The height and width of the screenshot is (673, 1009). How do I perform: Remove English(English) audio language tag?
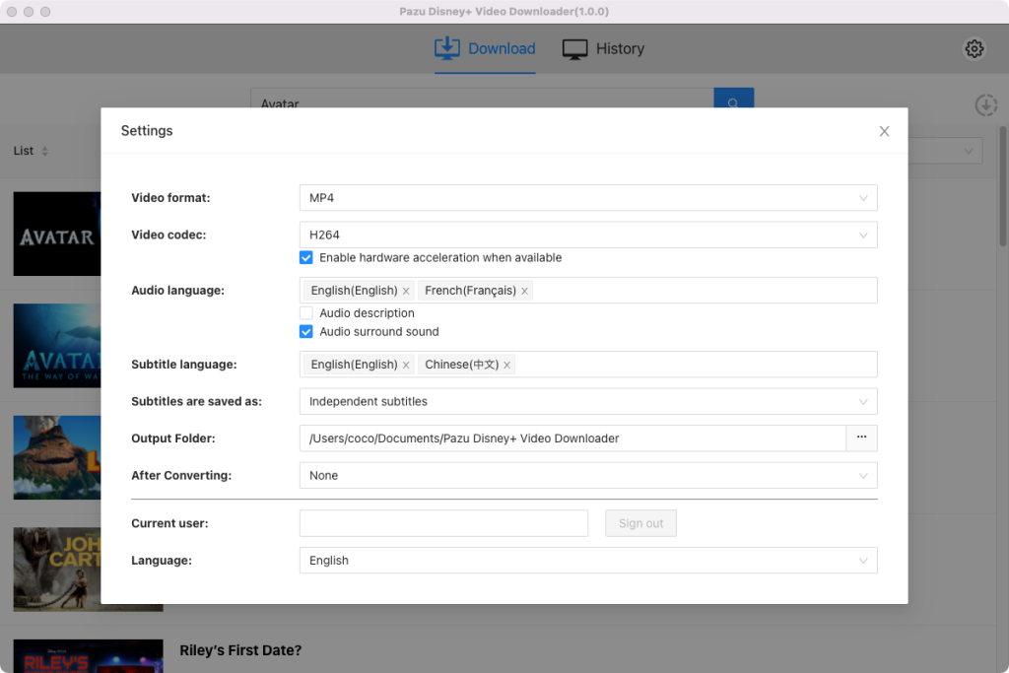[x=406, y=291]
